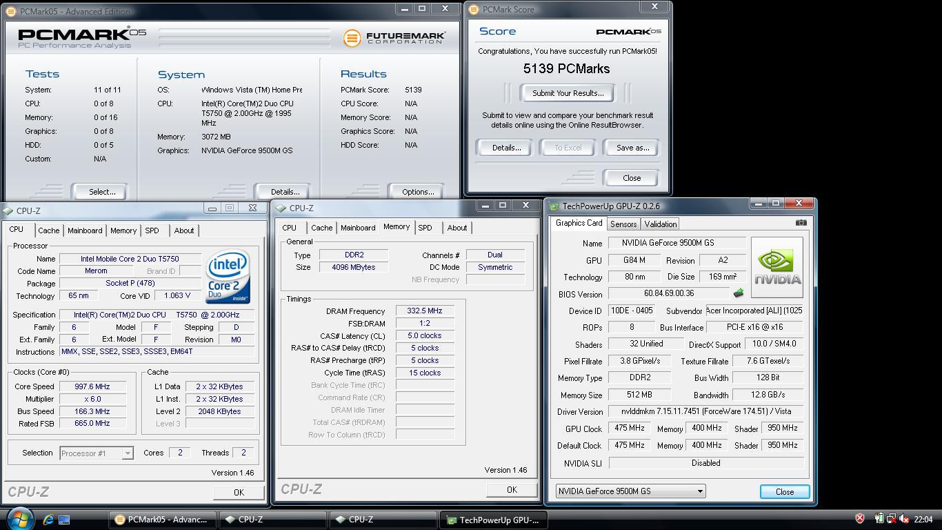Click the DRAM Frequency value 332.5 MHz
942x530 pixels.
[425, 311]
